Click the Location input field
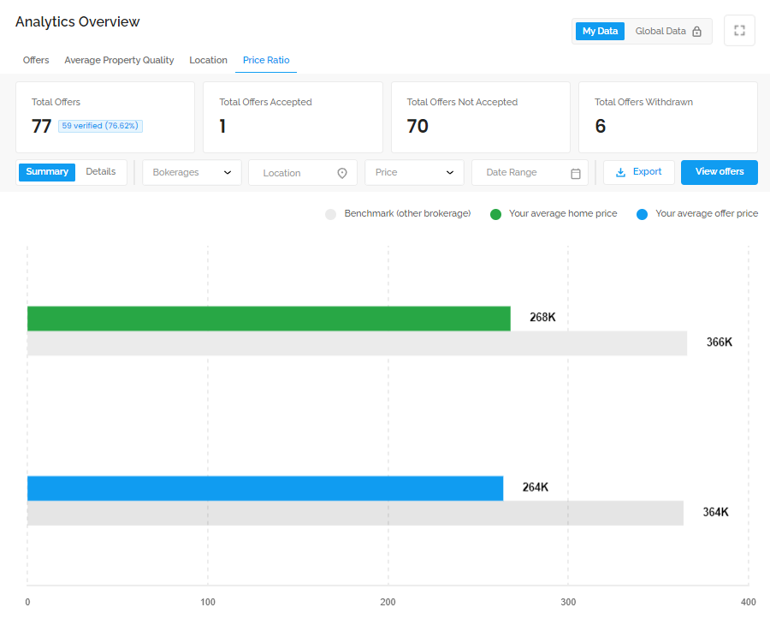This screenshot has height=625, width=770. pyautogui.click(x=303, y=172)
